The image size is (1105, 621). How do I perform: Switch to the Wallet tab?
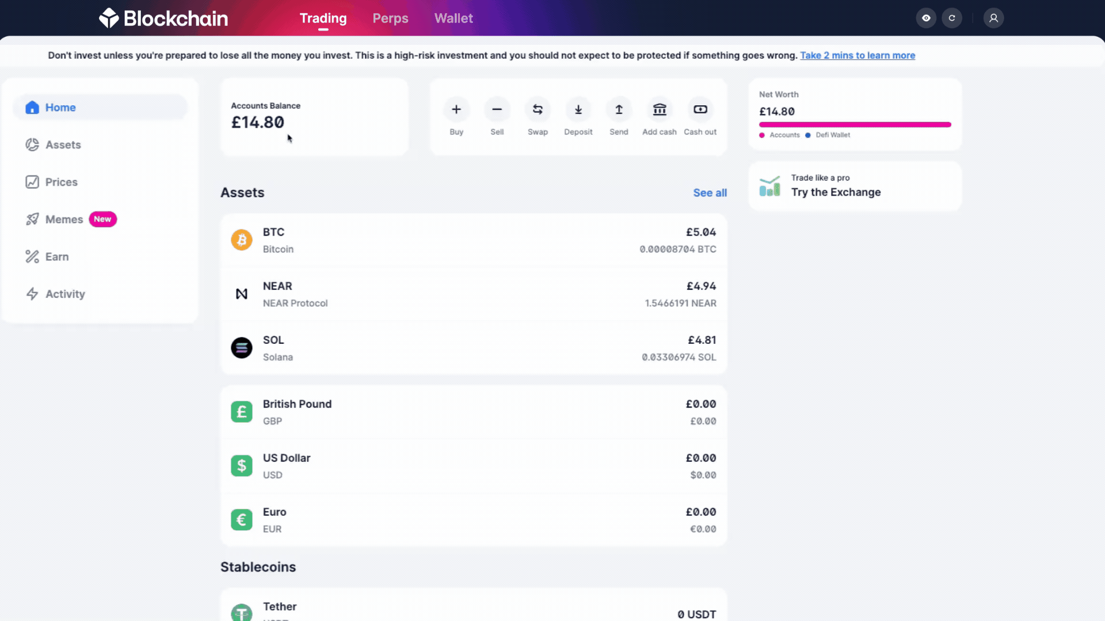(x=454, y=18)
